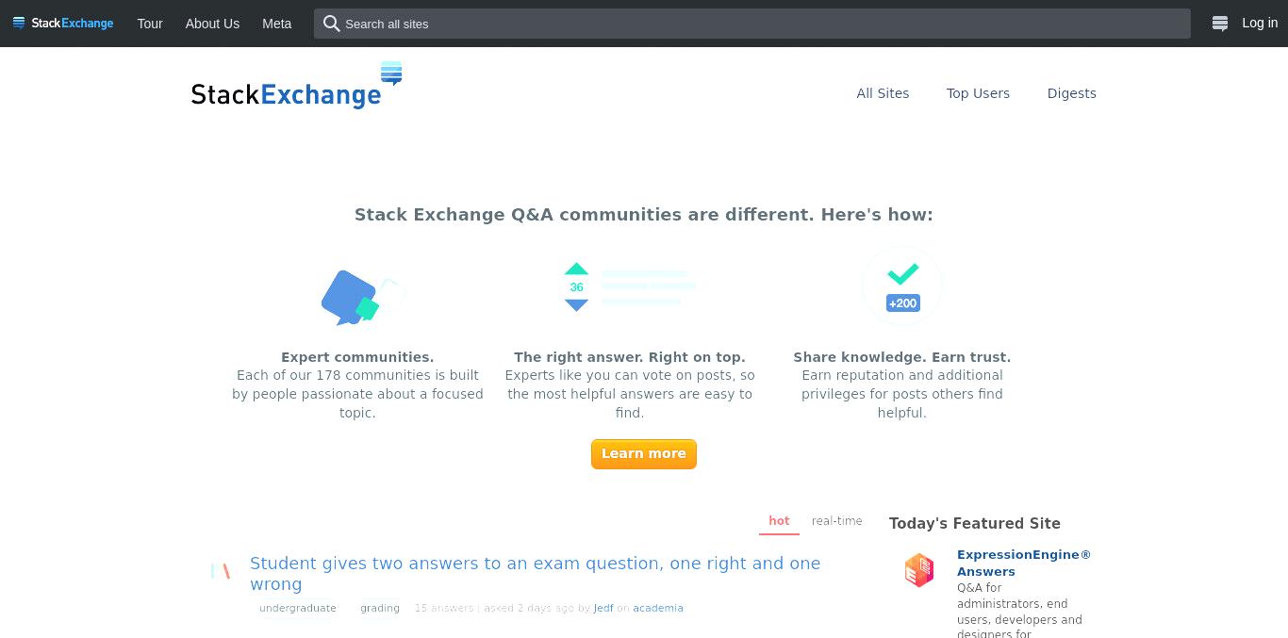Click the green checkmark +200 badge
Image resolution: width=1288 pixels, height=638 pixels.
point(902,286)
